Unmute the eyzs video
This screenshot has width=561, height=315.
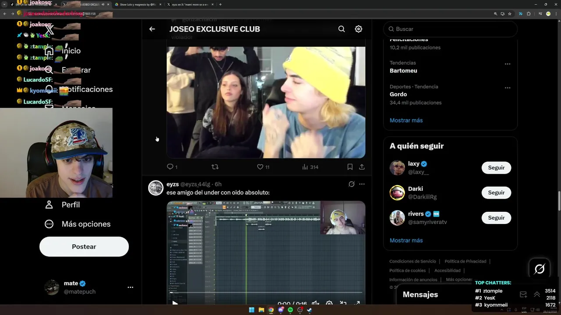(315, 303)
